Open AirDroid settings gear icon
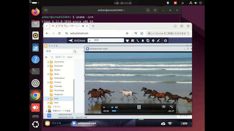 [x=153, y=40]
